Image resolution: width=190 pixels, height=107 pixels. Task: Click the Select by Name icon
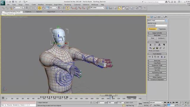[x=28, y=8]
